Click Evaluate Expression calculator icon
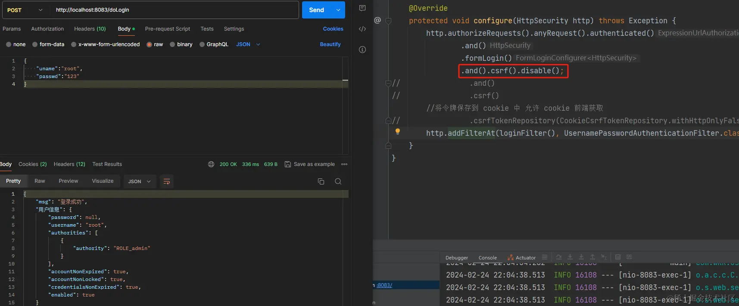 [x=618, y=257]
